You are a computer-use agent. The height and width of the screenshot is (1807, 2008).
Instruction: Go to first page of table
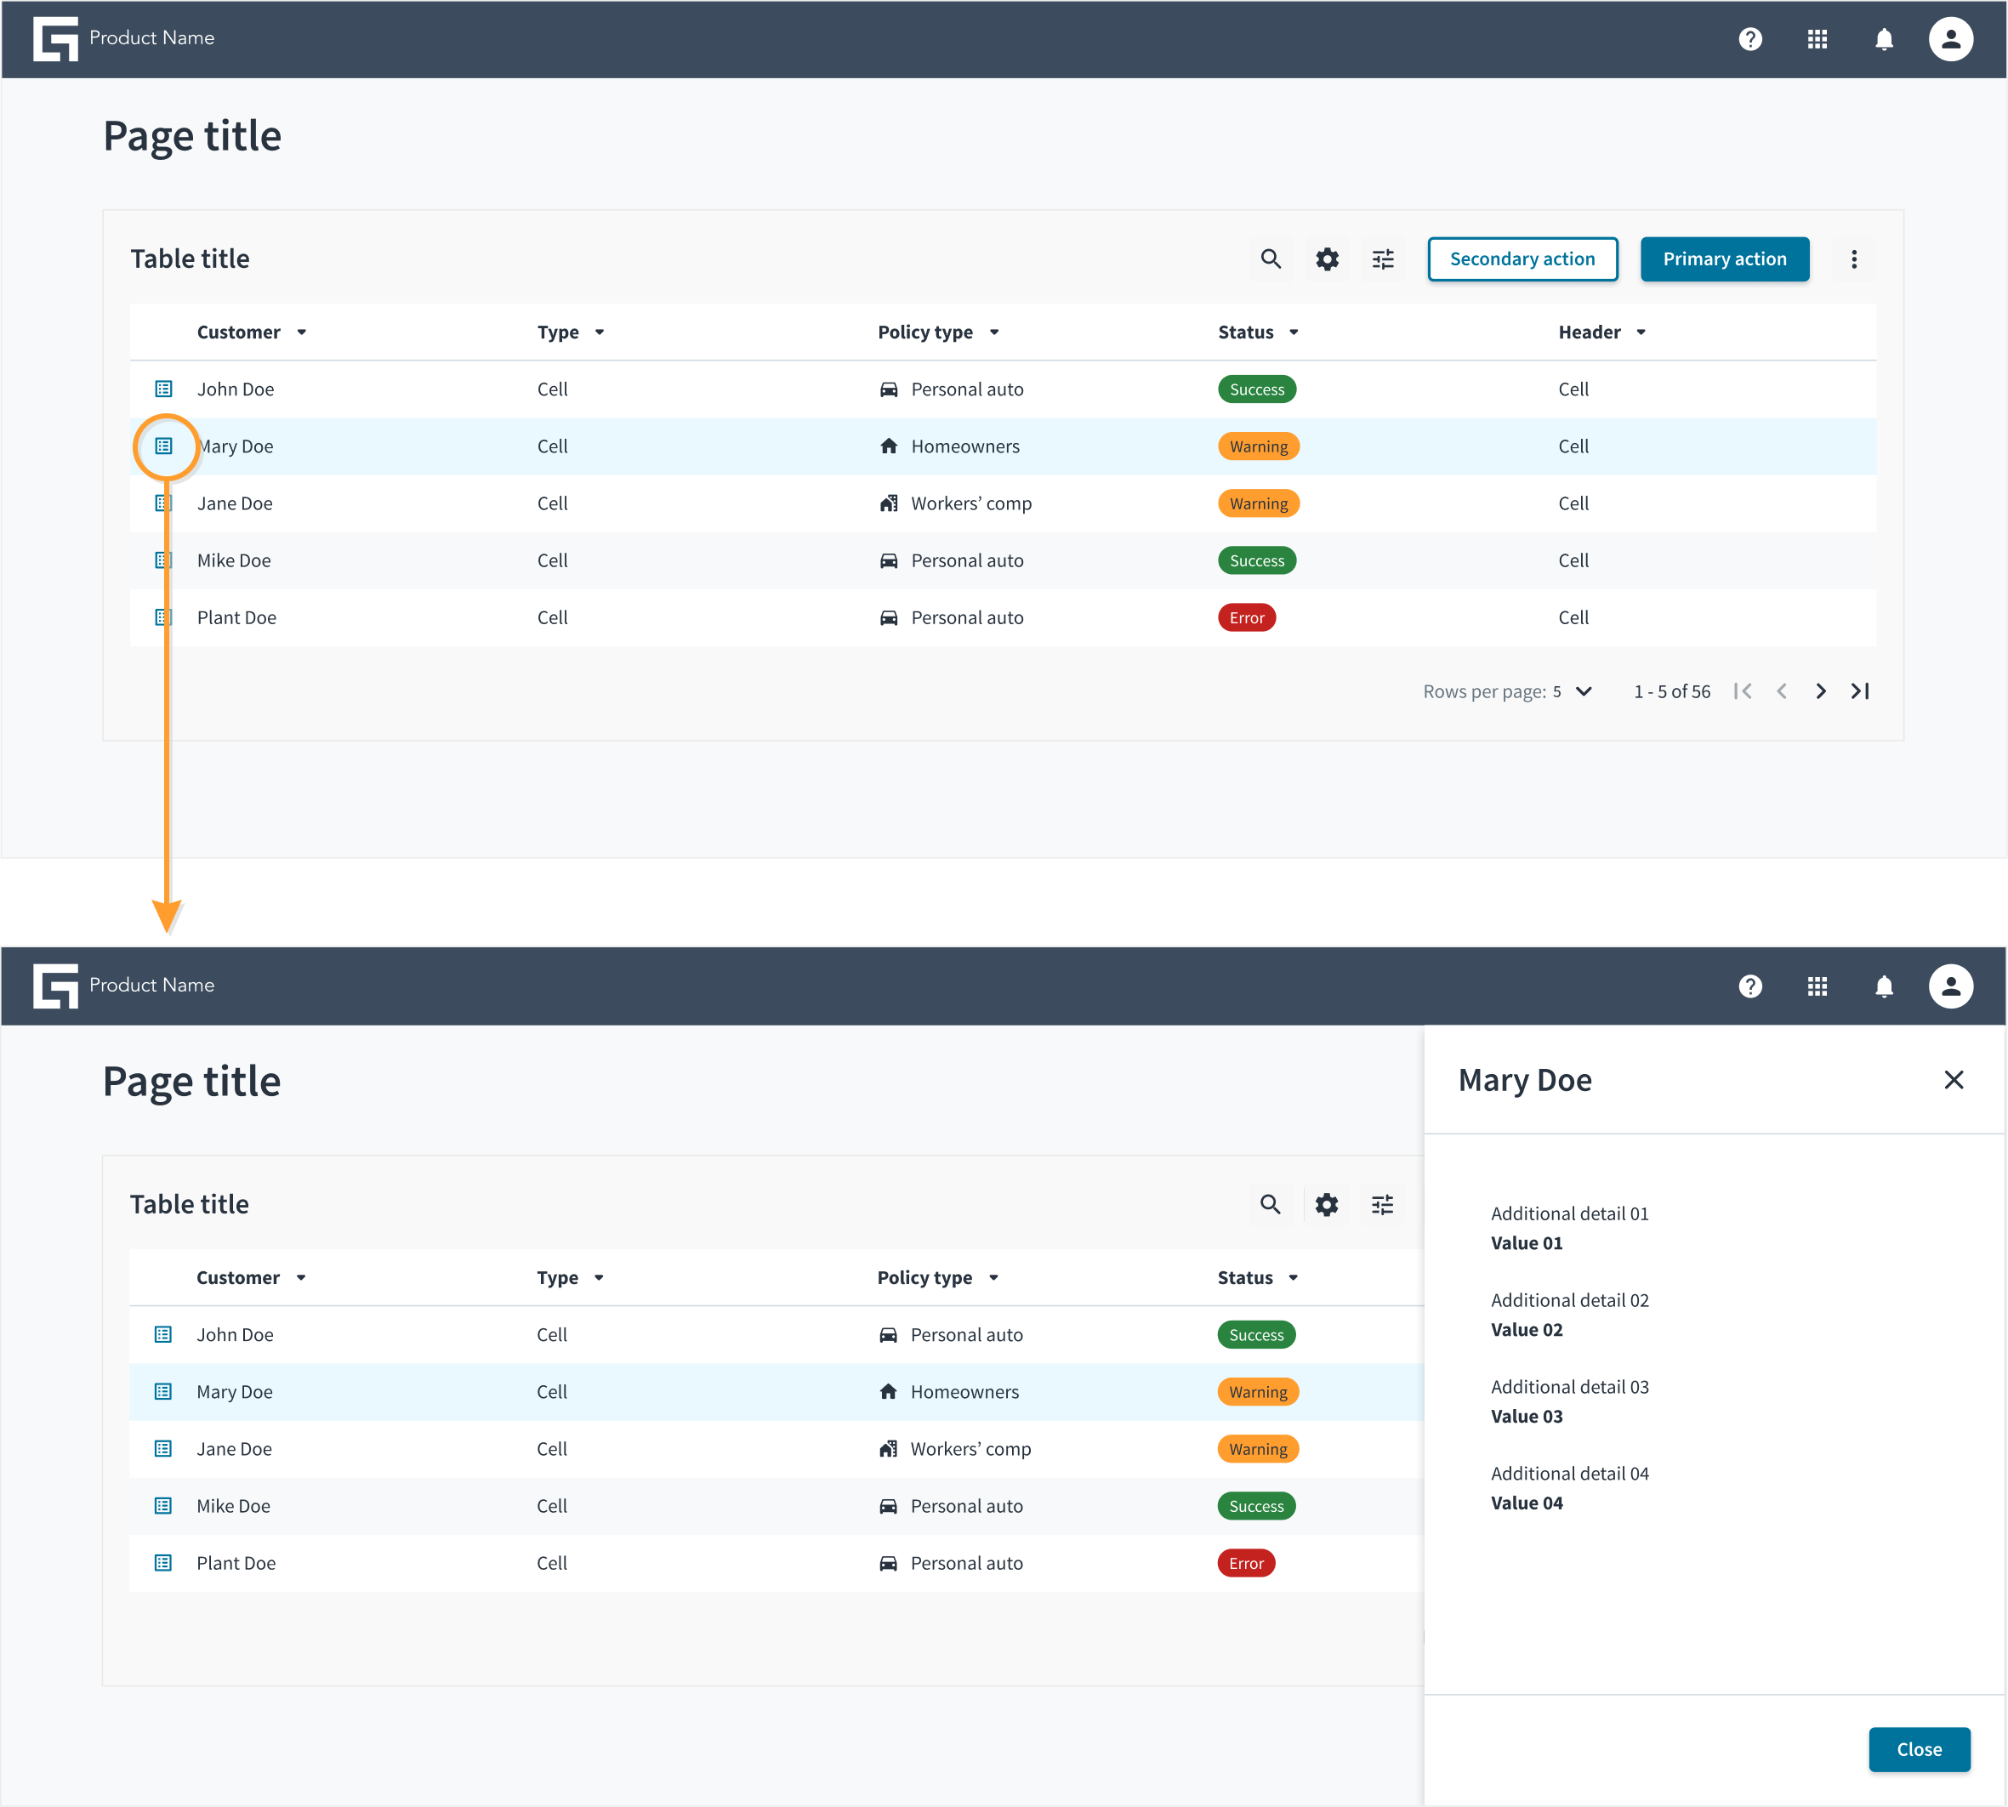[x=1742, y=691]
